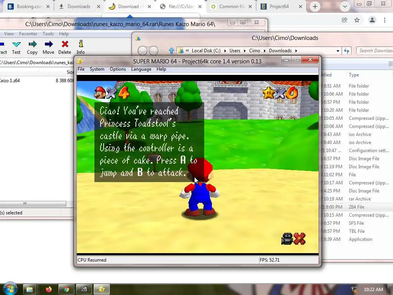Click the Type column header in Explorer

354,75
